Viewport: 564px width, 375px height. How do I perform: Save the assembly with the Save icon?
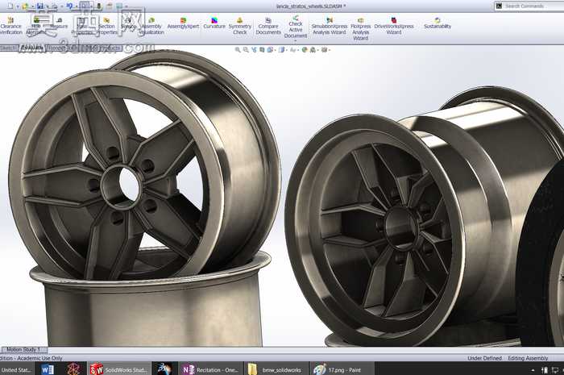point(40,6)
